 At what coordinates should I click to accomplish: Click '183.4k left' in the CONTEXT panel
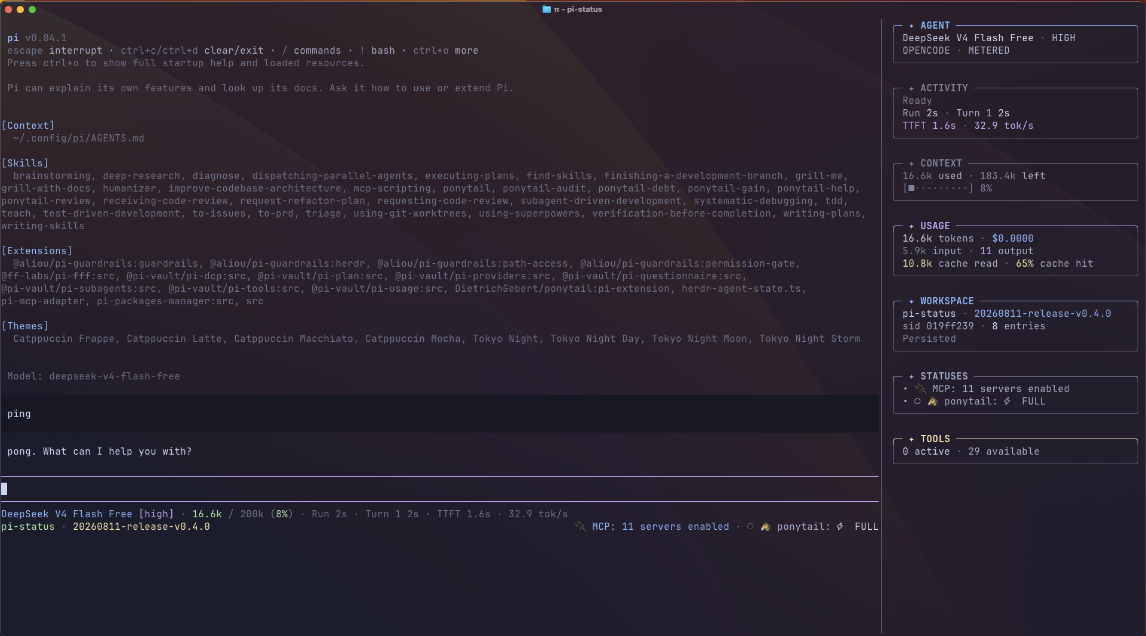pyautogui.click(x=1013, y=176)
